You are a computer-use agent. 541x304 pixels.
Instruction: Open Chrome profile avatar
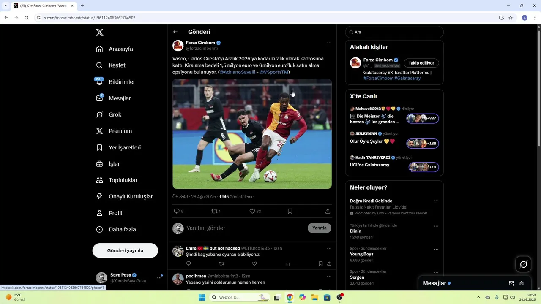(525, 18)
